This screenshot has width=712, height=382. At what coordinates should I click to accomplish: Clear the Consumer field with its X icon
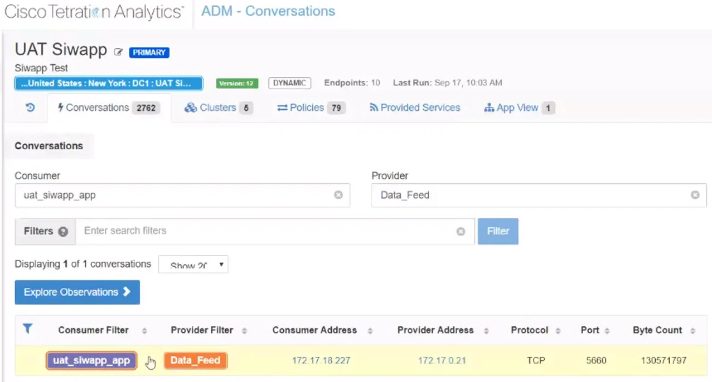click(338, 195)
